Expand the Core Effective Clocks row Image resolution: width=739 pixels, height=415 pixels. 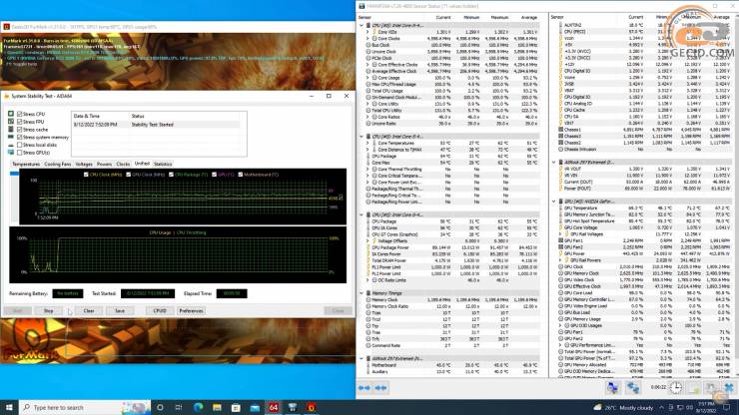click(368, 65)
